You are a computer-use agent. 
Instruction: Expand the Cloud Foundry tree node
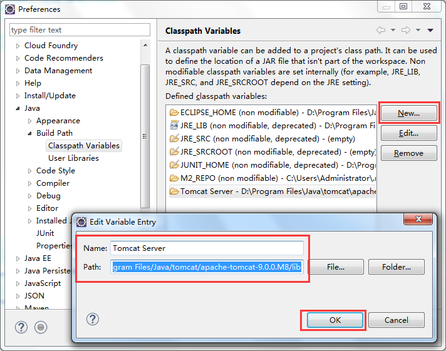(x=18, y=46)
